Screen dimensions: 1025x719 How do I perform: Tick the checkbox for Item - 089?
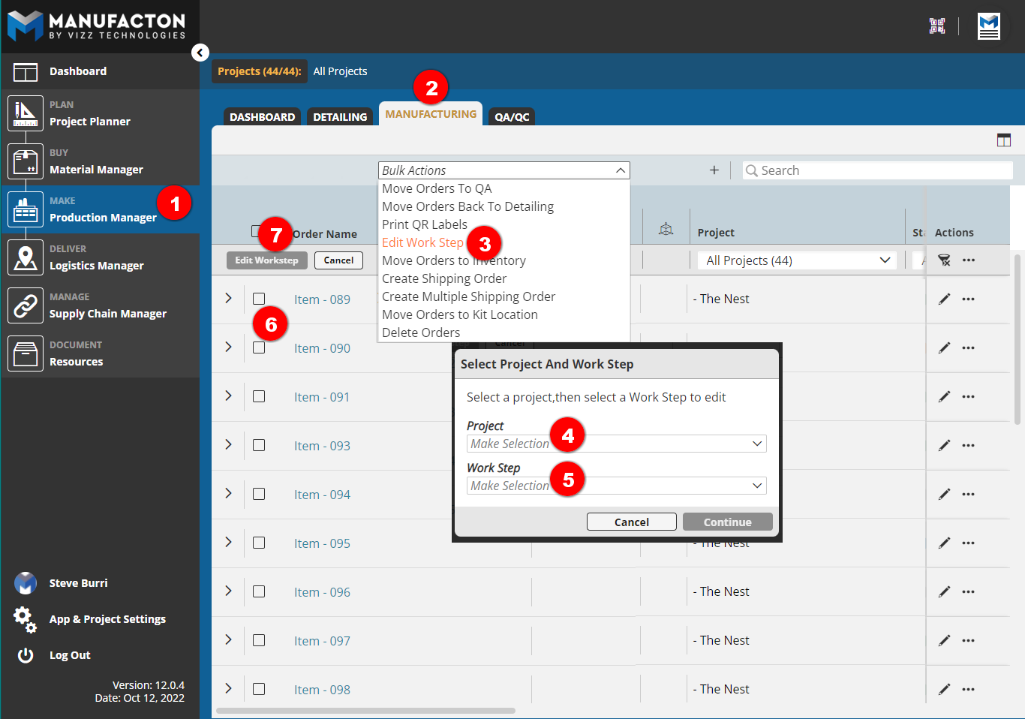coord(259,298)
